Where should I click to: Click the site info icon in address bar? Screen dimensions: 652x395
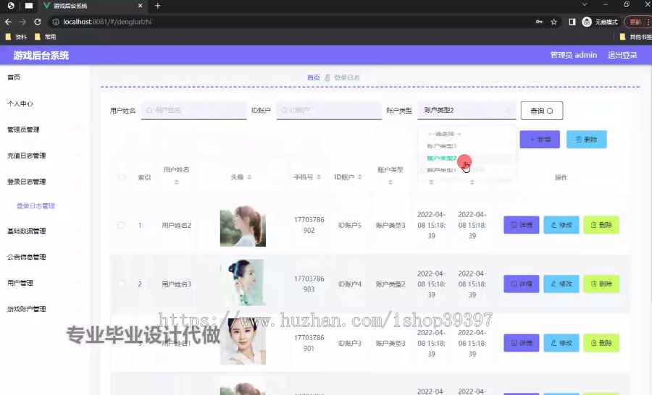[x=56, y=22]
